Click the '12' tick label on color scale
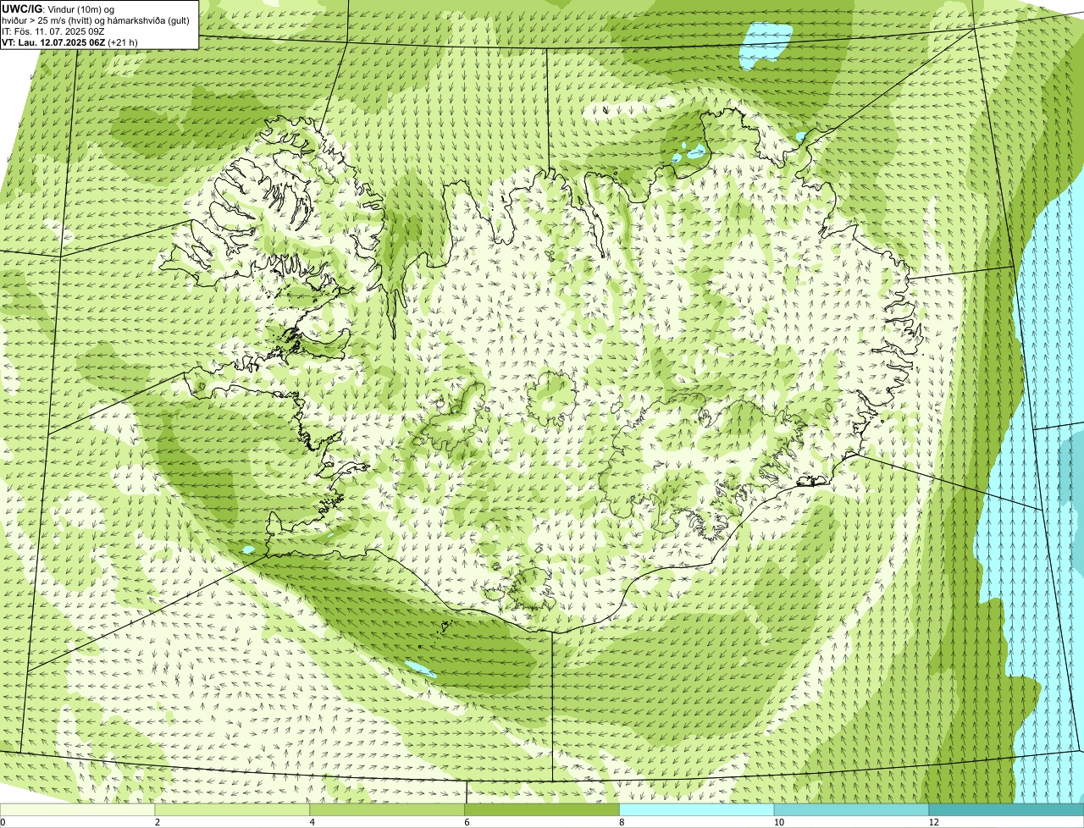 tap(933, 822)
